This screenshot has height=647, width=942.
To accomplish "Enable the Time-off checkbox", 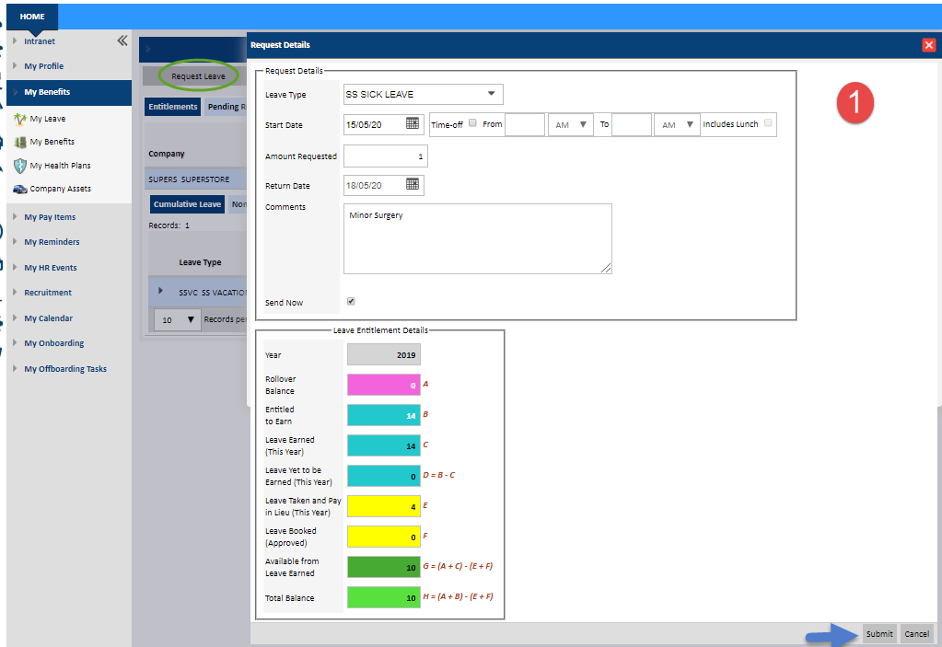I will click(472, 123).
